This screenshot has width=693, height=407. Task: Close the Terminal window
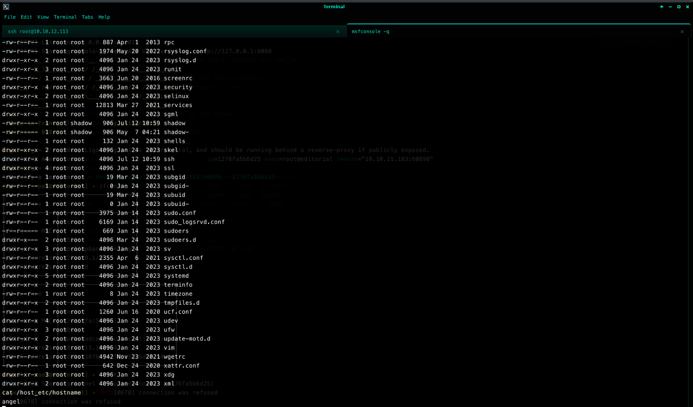(x=687, y=7)
